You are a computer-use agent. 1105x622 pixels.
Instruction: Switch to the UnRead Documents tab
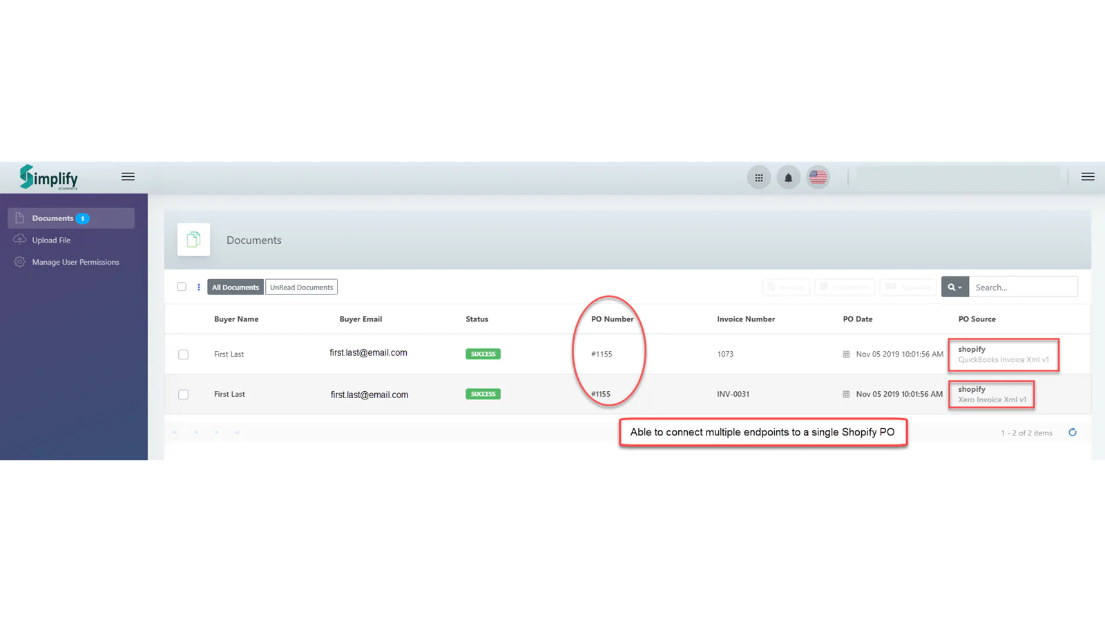(x=301, y=286)
